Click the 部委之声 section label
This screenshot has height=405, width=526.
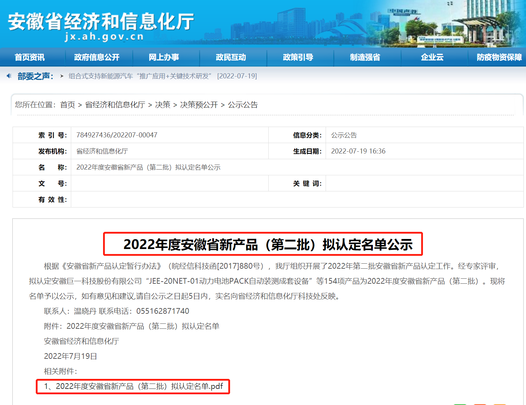[35, 76]
